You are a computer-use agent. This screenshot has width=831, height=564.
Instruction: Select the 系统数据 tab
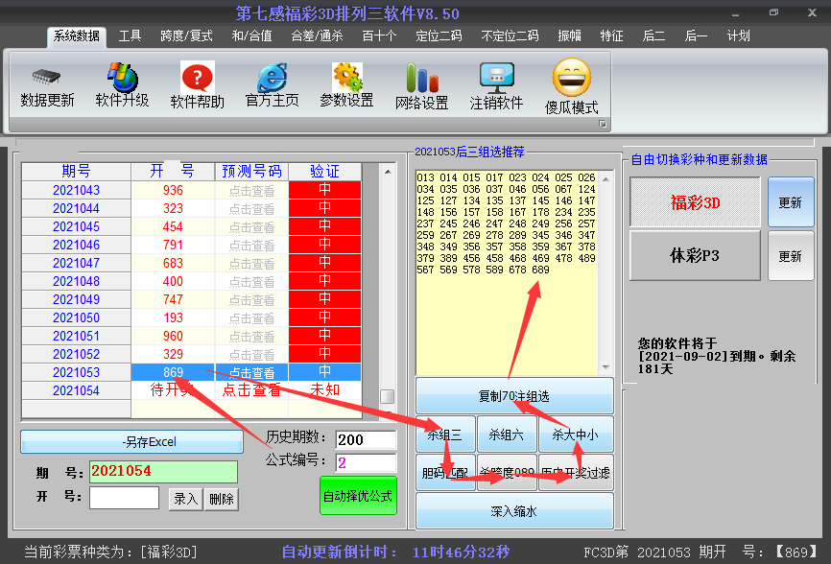click(x=77, y=36)
